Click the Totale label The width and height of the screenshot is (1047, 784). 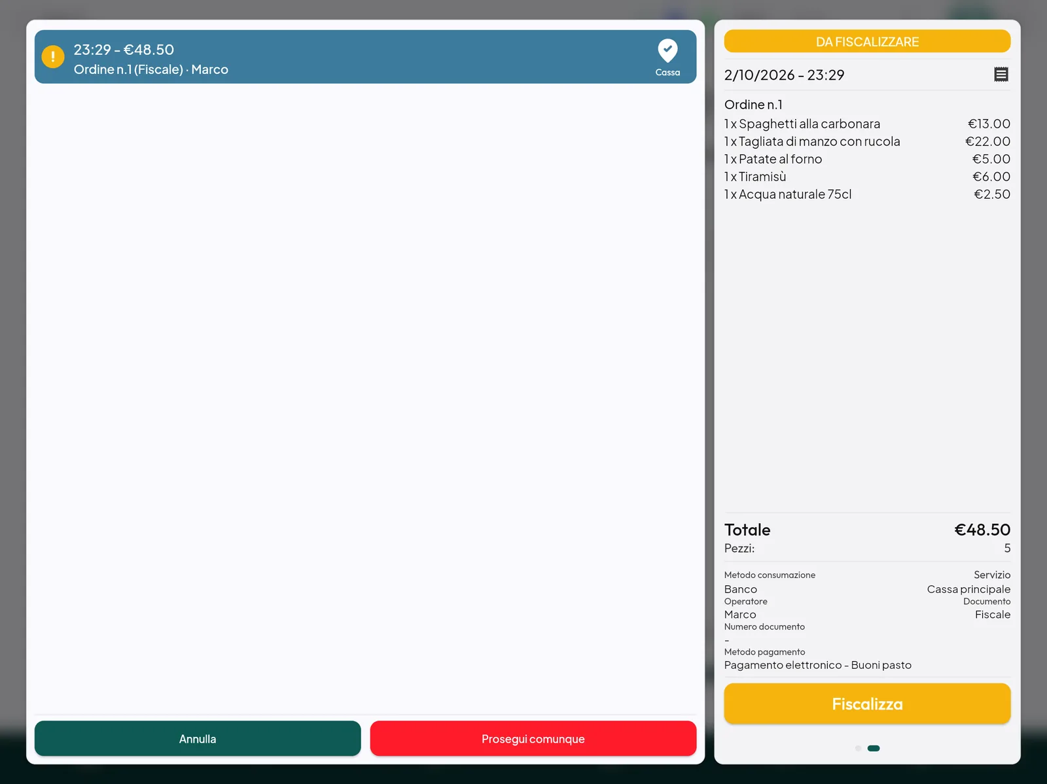pos(747,530)
